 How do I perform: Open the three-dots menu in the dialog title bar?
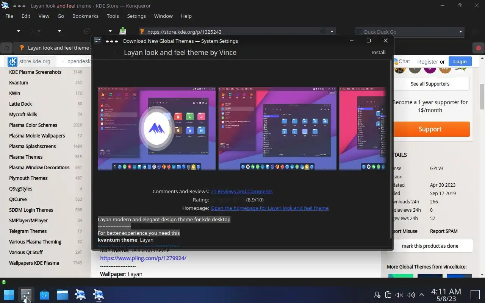click(x=112, y=41)
